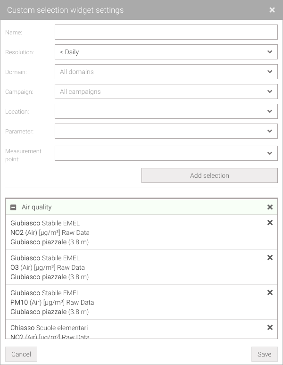Image resolution: width=283 pixels, height=365 pixels.
Task: Remove the Chiasso Scuole elementari selection
Action: 270,327
